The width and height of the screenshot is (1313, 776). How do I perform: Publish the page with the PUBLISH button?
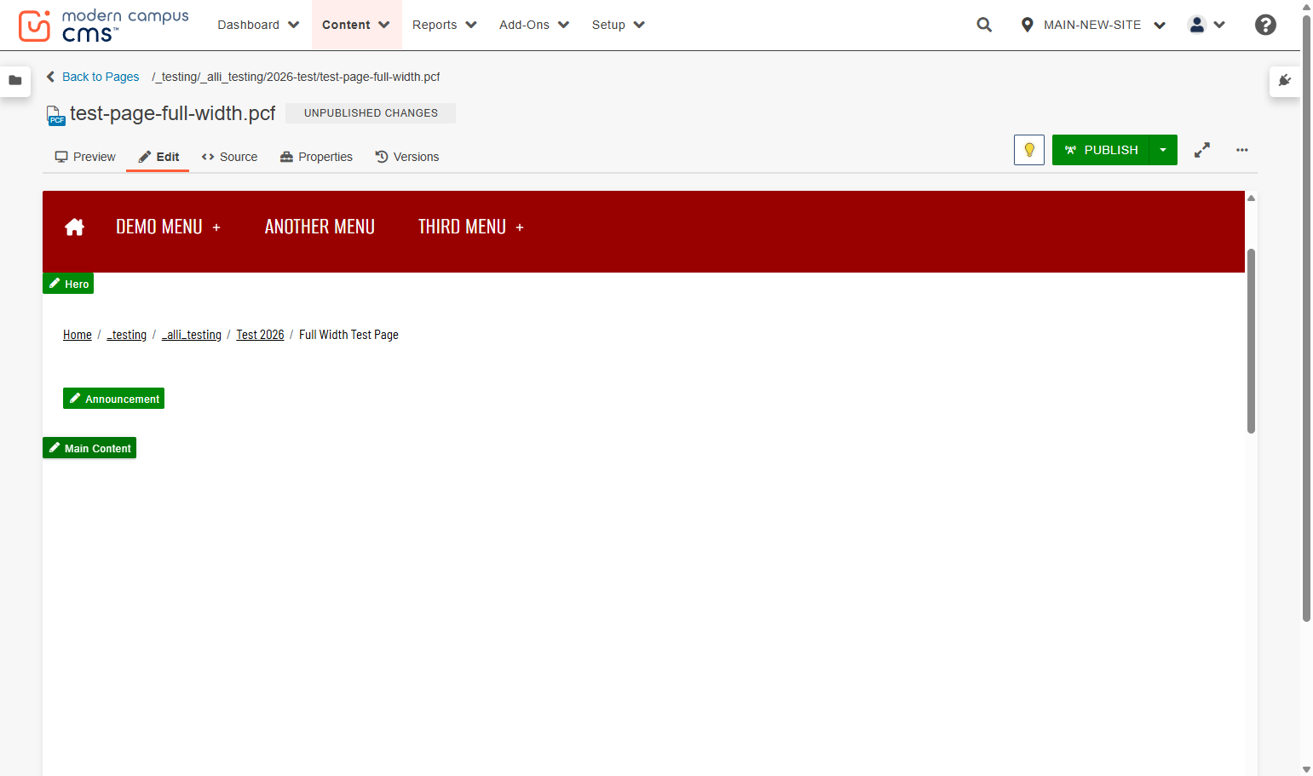pos(1101,150)
